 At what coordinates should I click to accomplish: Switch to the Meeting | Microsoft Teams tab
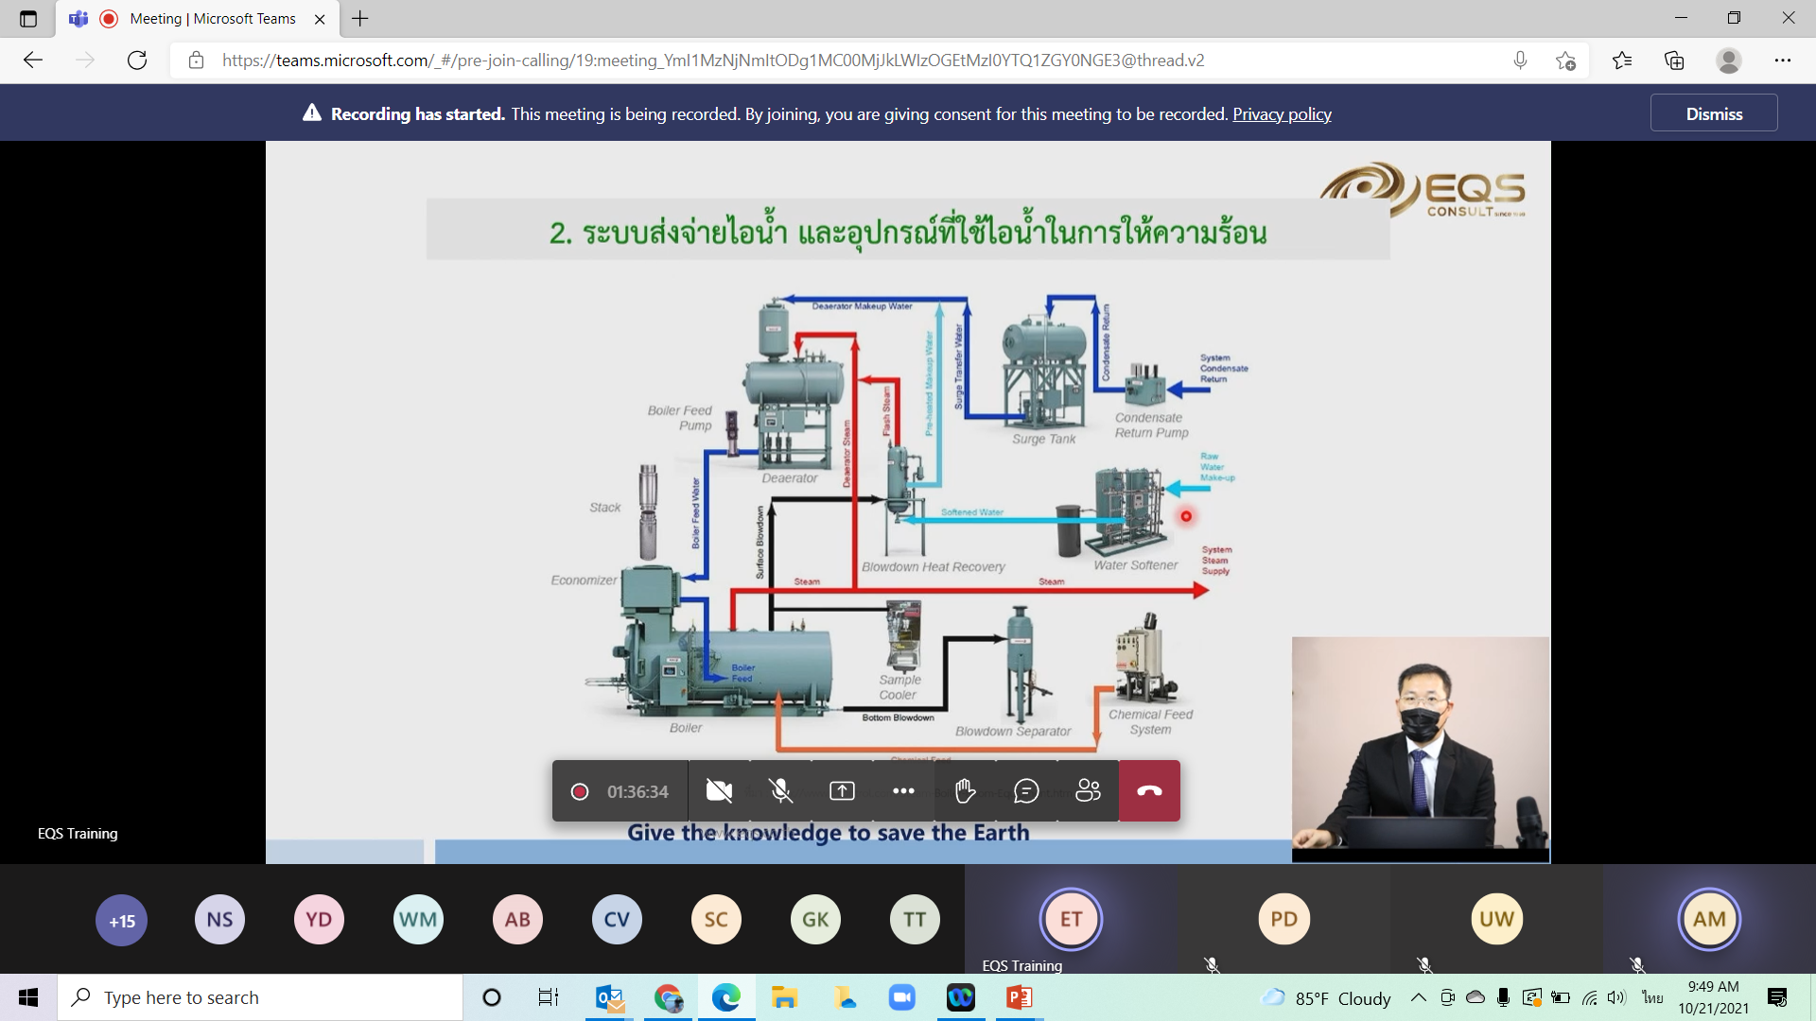click(x=199, y=19)
